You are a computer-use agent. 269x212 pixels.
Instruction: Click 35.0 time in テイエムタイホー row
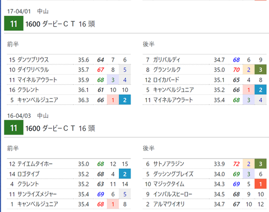[84, 164]
